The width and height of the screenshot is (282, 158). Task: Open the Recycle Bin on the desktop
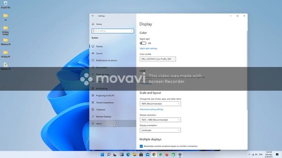click(5, 5)
